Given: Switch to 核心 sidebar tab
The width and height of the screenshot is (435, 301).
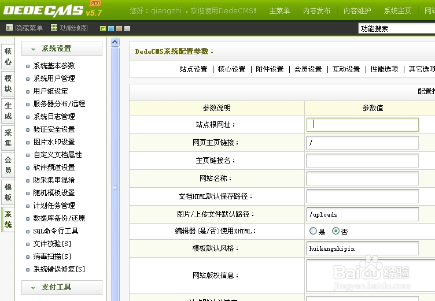Looking at the screenshot, I should 8,56.
